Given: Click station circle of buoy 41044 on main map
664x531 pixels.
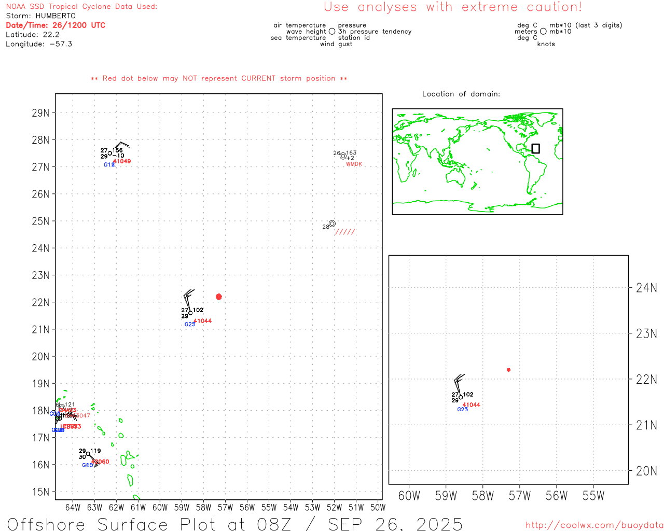Looking at the screenshot, I should click(190, 313).
